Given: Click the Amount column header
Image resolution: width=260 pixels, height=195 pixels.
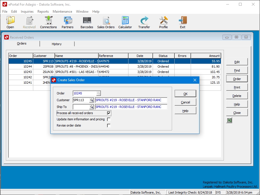Looking at the screenshot, I should pos(206,56).
